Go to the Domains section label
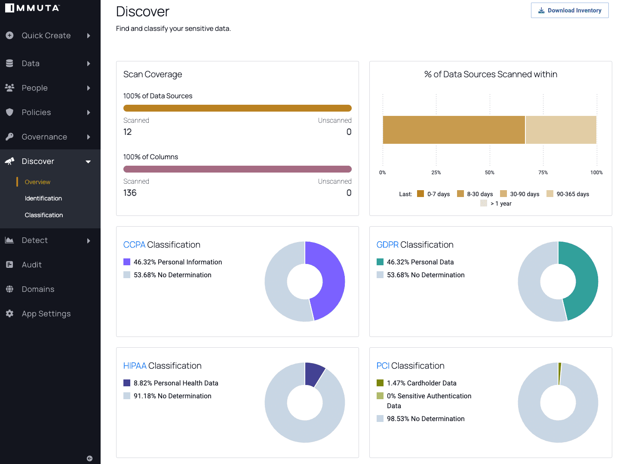 click(x=38, y=289)
